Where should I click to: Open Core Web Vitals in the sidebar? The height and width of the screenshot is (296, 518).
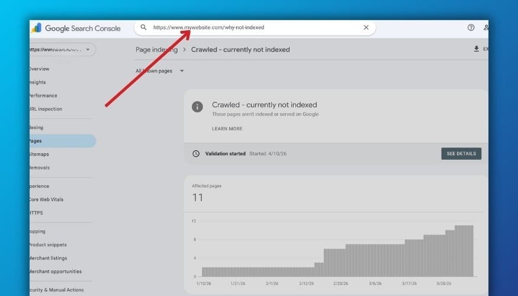pyautogui.click(x=46, y=200)
